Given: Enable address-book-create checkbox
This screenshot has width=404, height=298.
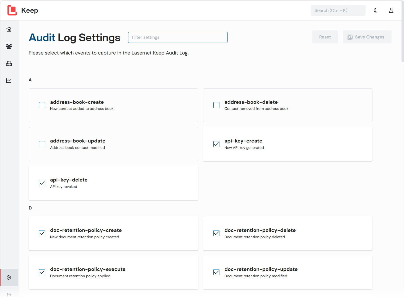Looking at the screenshot, I should pyautogui.click(x=42, y=105).
